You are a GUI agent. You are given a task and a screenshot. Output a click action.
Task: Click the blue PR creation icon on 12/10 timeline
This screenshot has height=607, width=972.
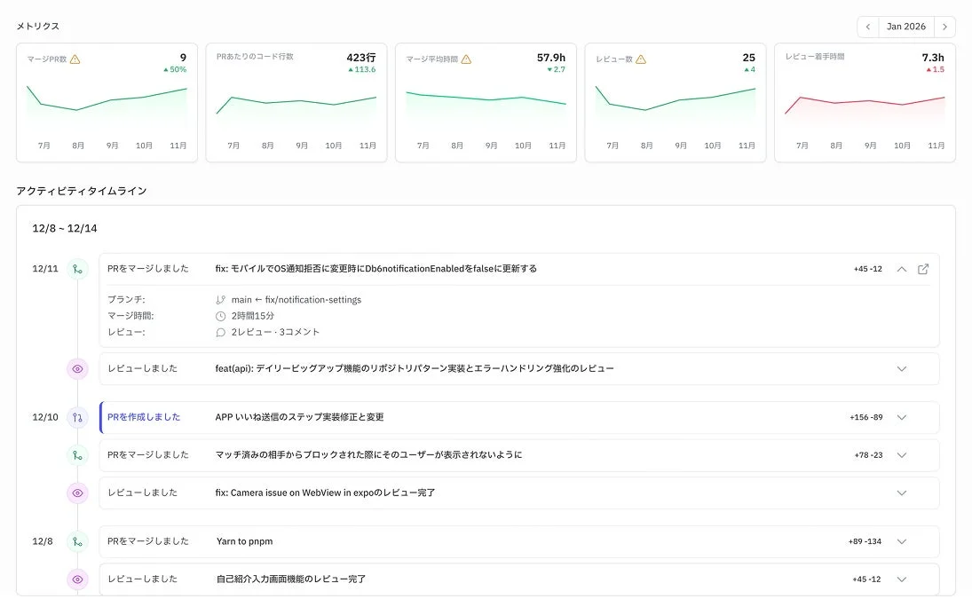(x=77, y=417)
